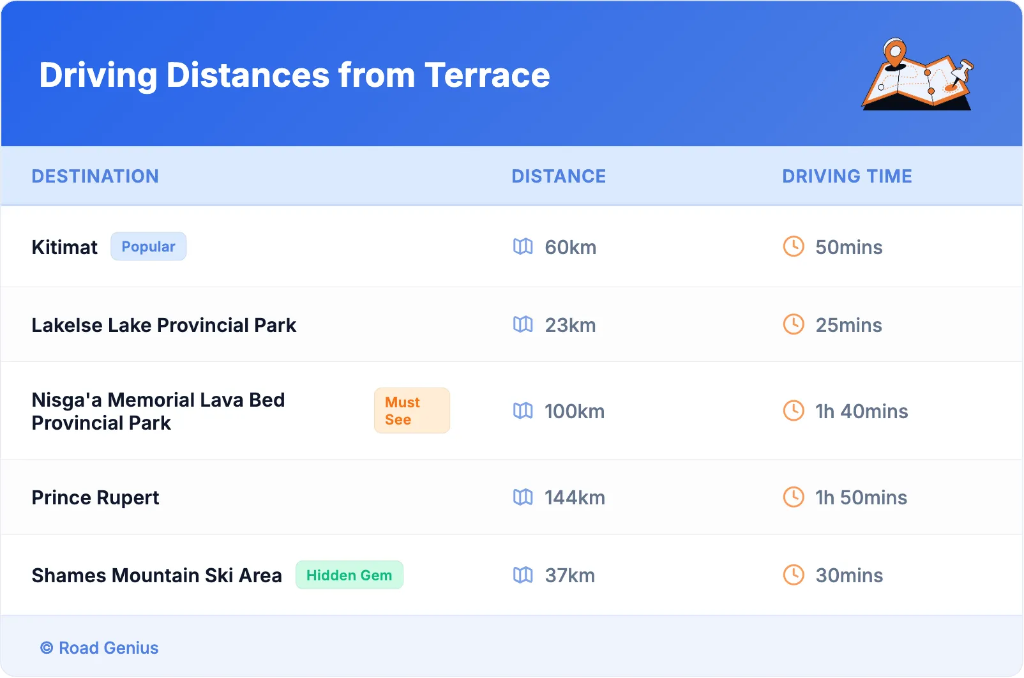
Task: Click the clock icon beside 50mins
Action: click(x=794, y=246)
